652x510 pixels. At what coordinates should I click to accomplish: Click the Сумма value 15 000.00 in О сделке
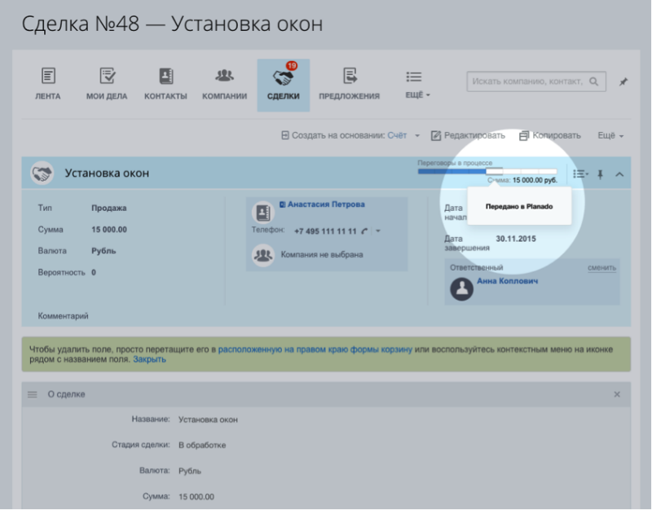196,497
